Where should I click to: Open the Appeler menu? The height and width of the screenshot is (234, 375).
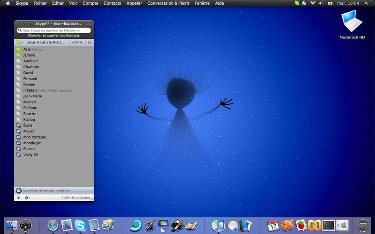pyautogui.click(x=134, y=3)
